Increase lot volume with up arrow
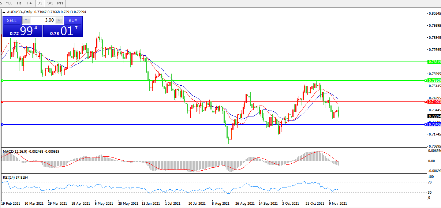Screen dimensions: 441x208 tap(59, 20)
